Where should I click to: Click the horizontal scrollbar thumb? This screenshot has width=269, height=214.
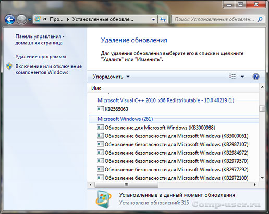pyautogui.click(x=126, y=185)
